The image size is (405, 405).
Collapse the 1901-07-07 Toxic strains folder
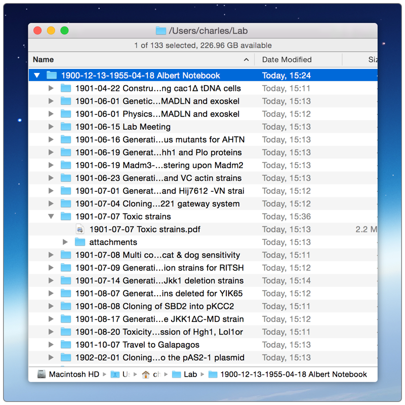coord(51,217)
